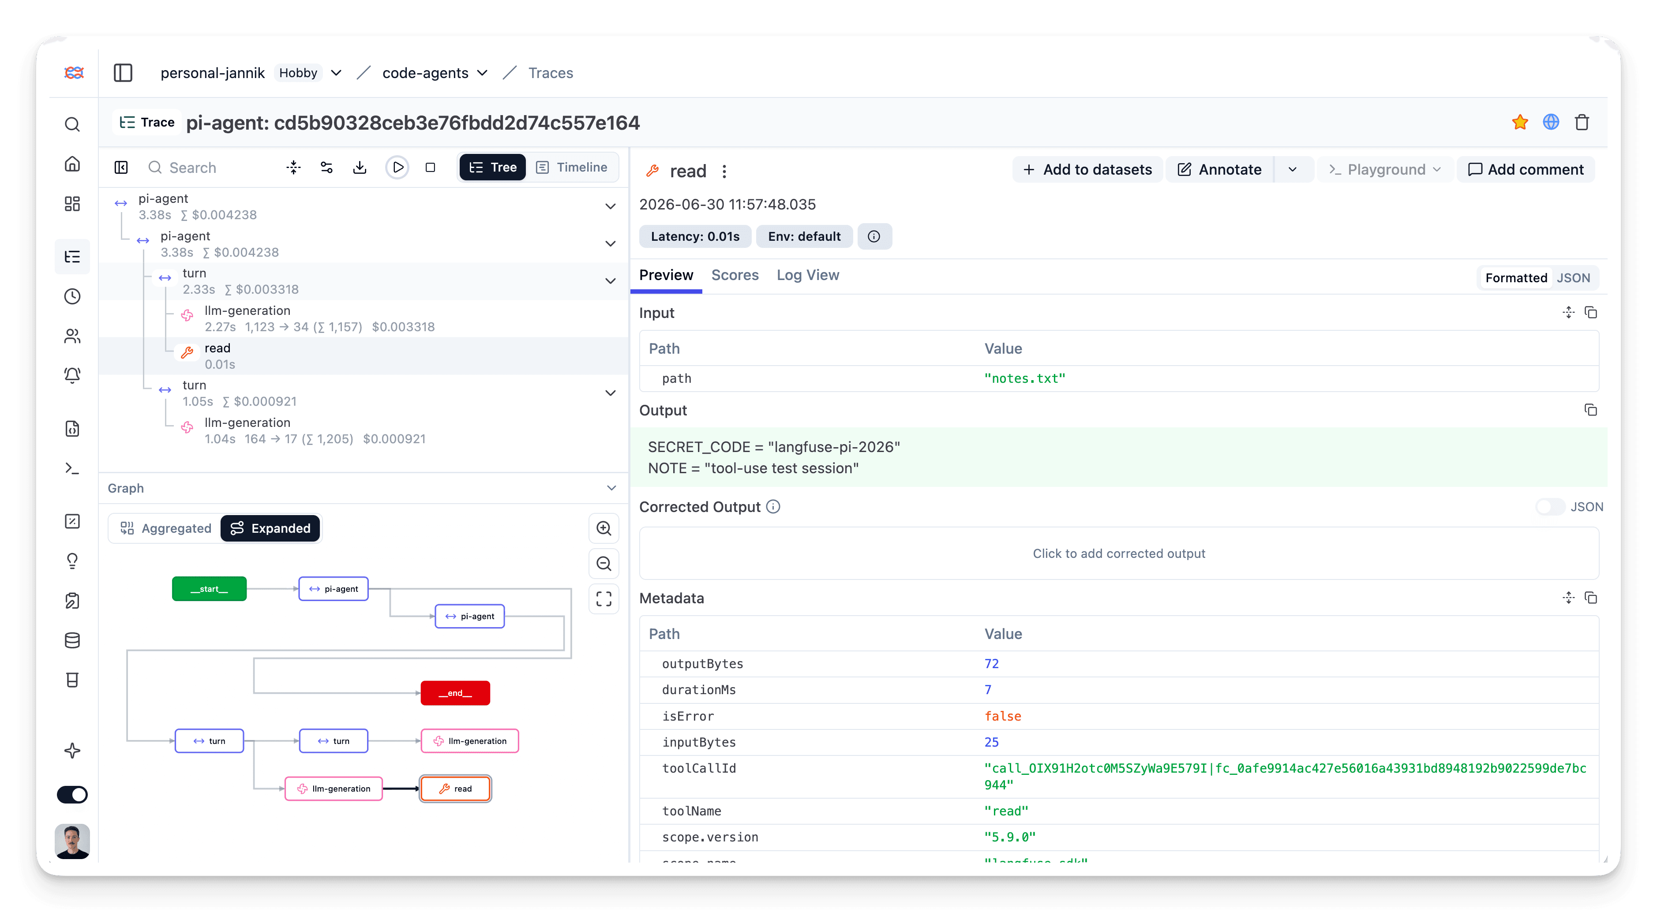Image resolution: width=1657 pixels, height=912 pixels.
Task: Open Playground terminal icon in the sidebar
Action: coord(73,468)
